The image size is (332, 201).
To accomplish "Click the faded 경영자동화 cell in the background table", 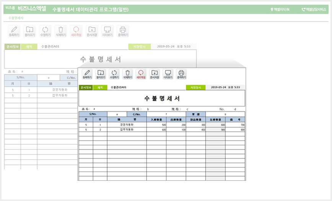I will click(58, 90).
